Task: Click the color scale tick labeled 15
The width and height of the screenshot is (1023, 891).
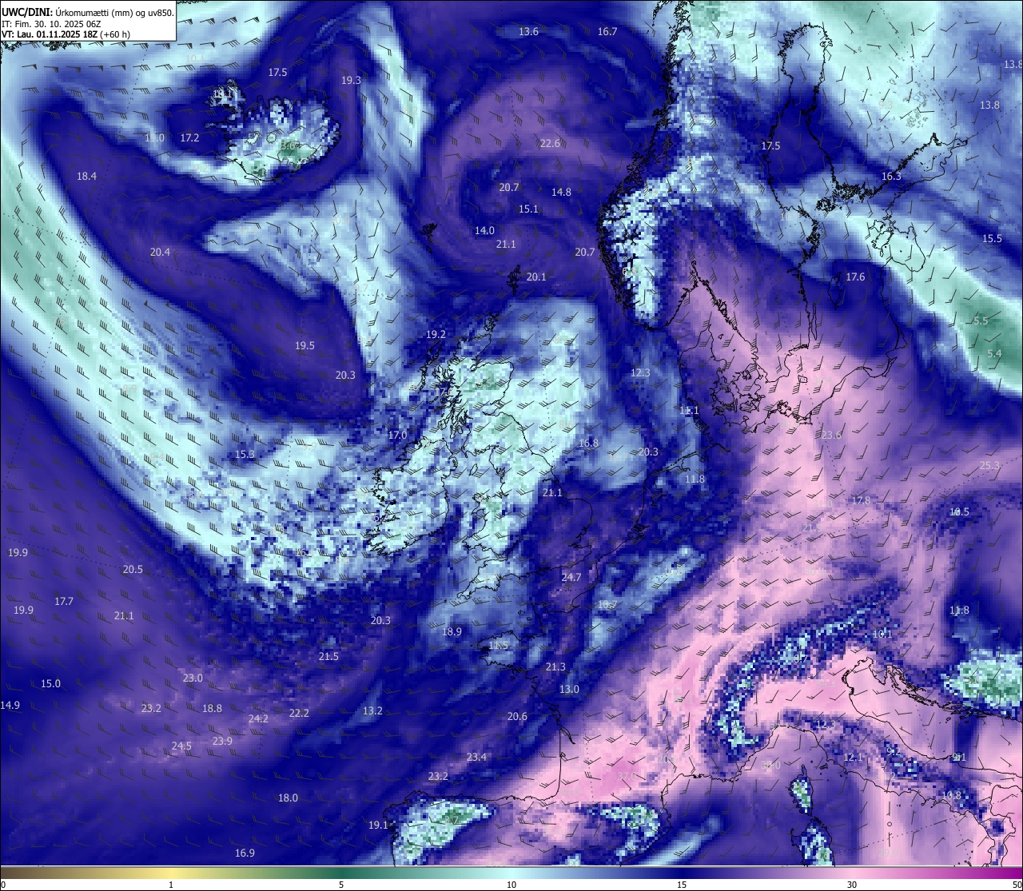Action: (682, 885)
